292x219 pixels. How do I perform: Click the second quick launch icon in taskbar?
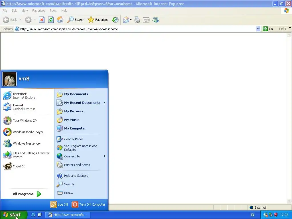coord(40,215)
